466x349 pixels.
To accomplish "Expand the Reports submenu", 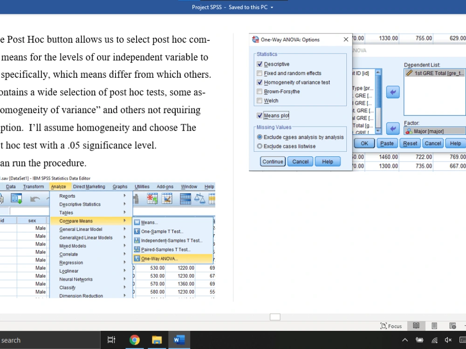I will tap(91, 196).
